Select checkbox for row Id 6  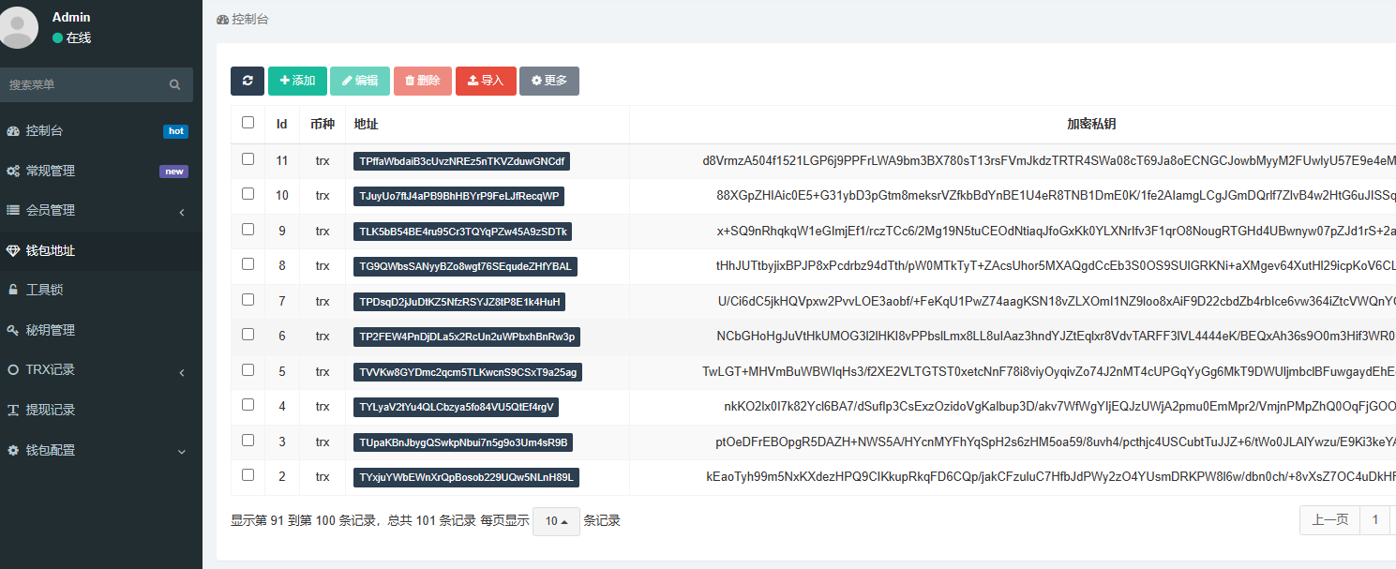(248, 335)
